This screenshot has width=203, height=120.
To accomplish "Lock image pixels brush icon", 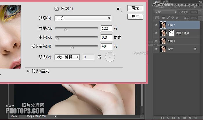I will point(168,18).
